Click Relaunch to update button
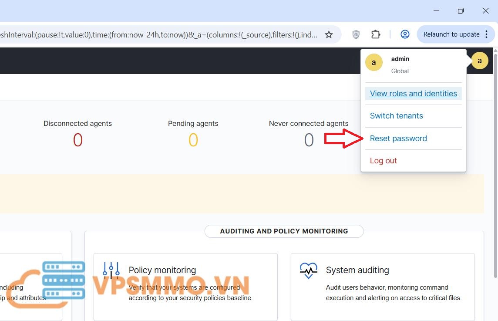 (x=451, y=34)
